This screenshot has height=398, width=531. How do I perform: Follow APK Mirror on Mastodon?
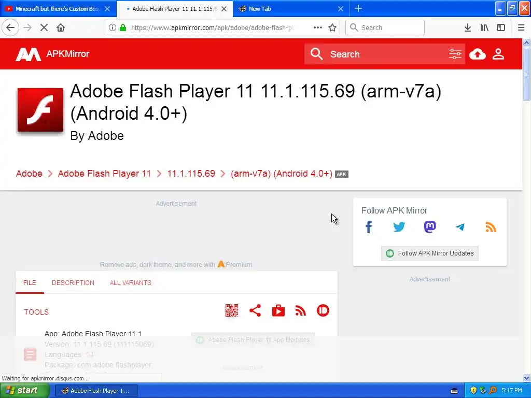[430, 227]
